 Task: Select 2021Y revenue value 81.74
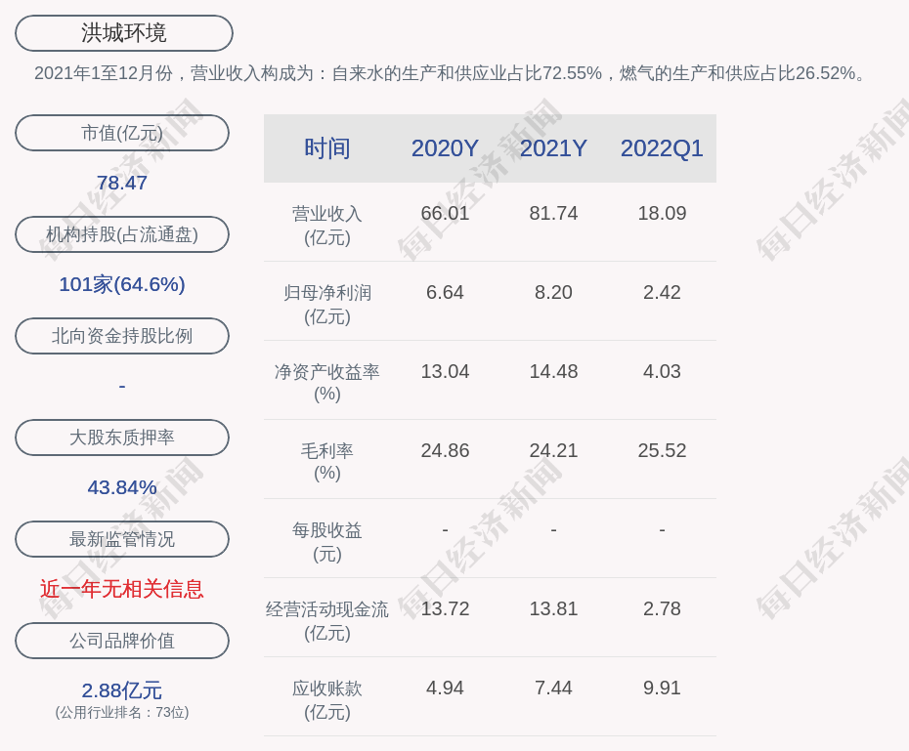pyautogui.click(x=553, y=213)
